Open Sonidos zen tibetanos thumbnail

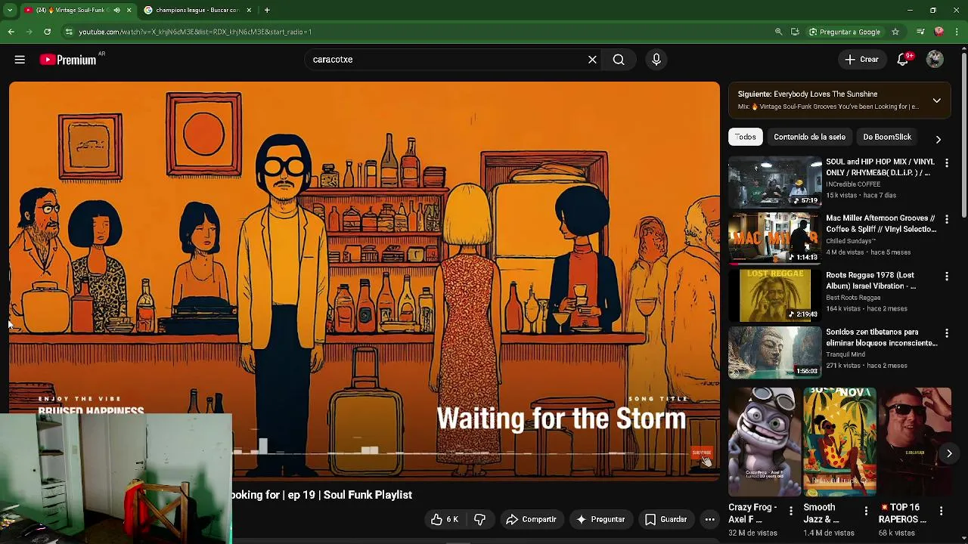(x=774, y=352)
